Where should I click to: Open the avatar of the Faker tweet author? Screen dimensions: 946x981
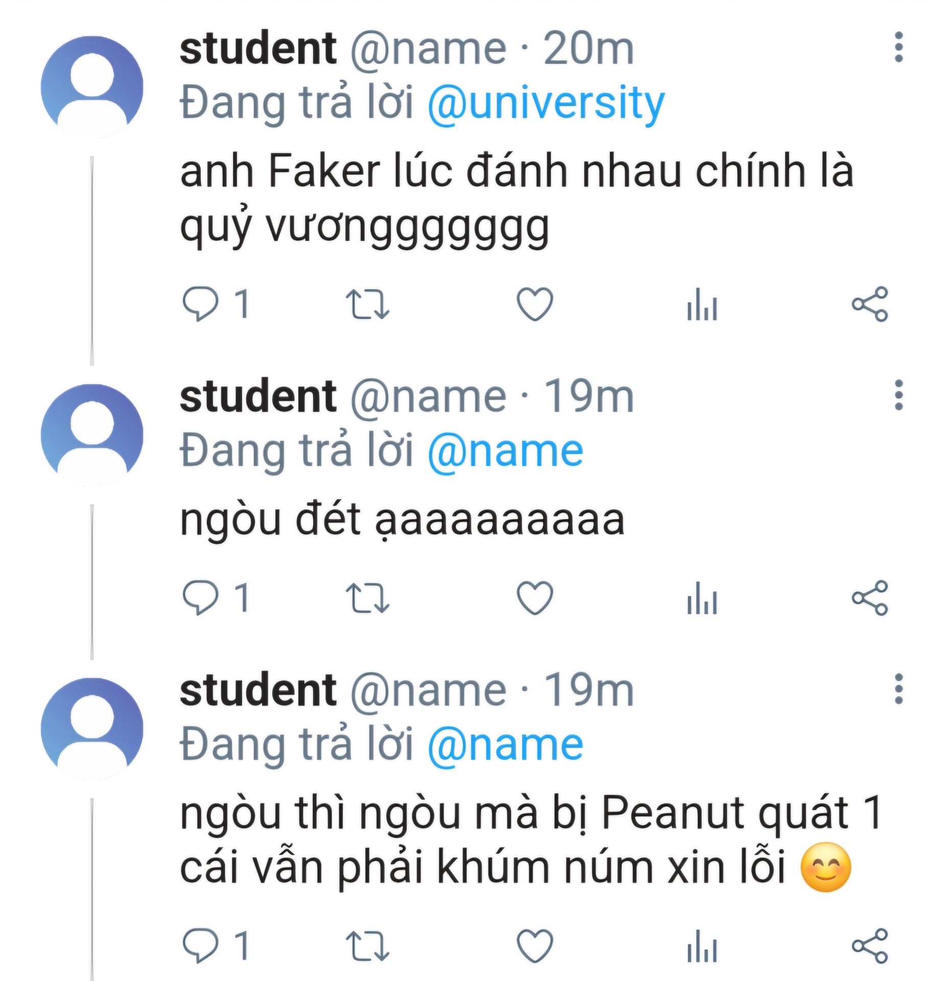pos(92,87)
